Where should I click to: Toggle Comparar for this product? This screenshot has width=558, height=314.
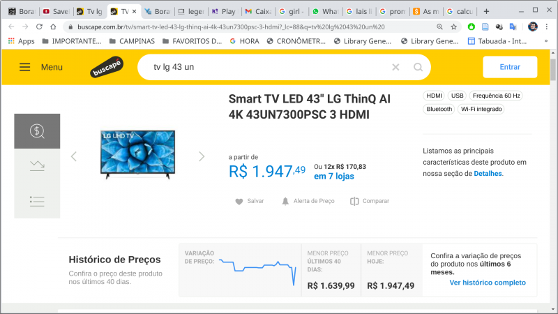coord(370,201)
